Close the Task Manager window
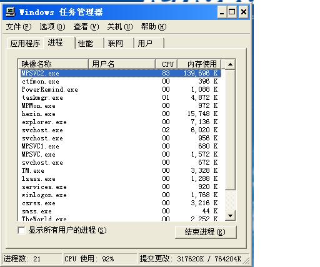 [x=244, y=12]
